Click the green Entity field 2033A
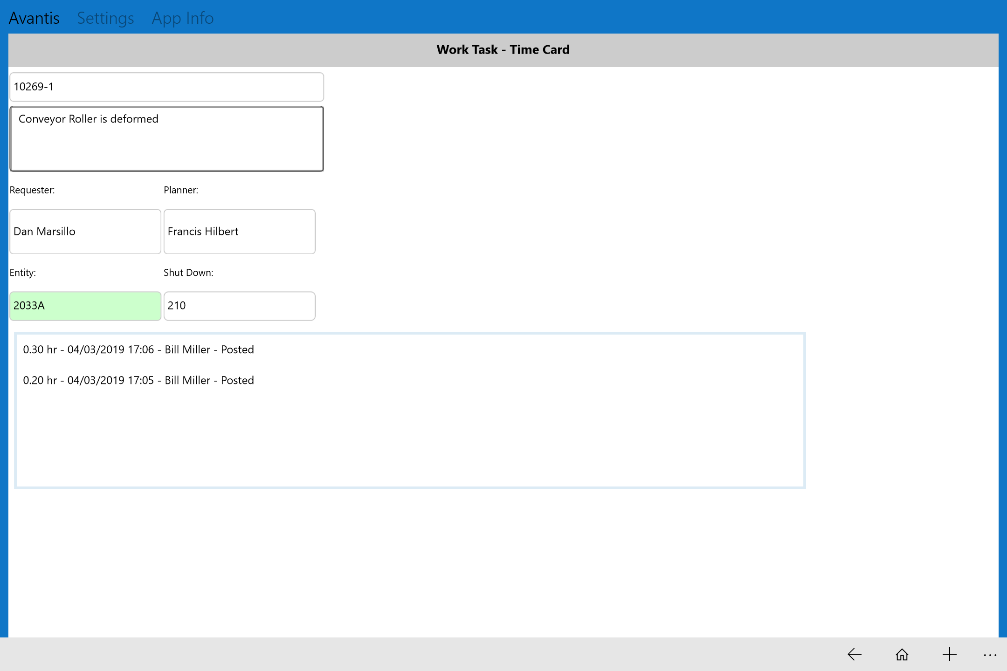The width and height of the screenshot is (1007, 671). click(x=85, y=306)
